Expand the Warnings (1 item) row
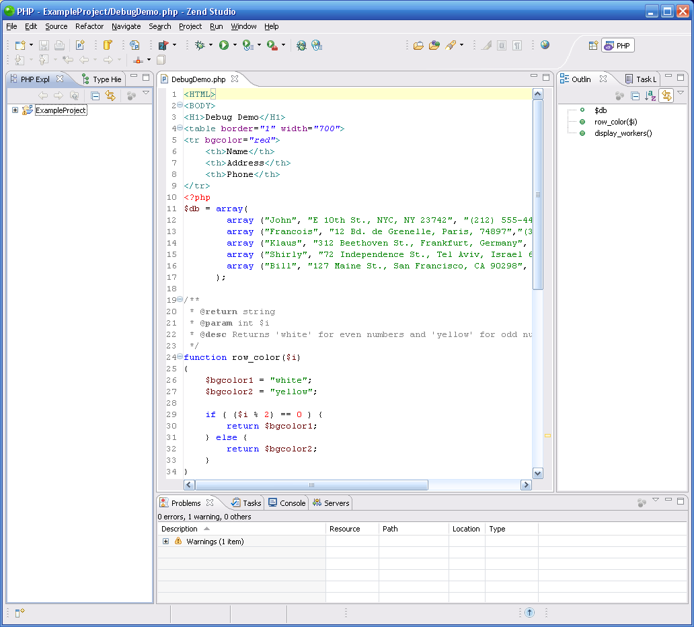Image resolution: width=694 pixels, height=627 pixels. (165, 542)
